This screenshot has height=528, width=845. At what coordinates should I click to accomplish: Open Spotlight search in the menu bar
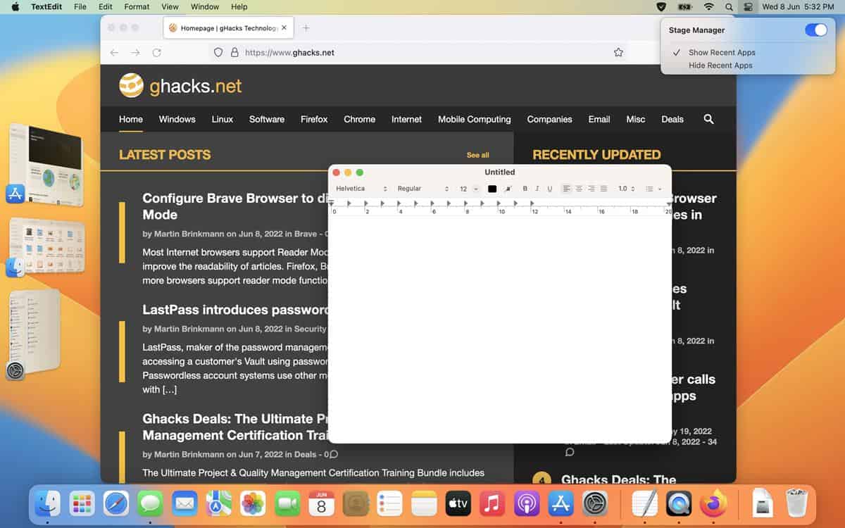[x=729, y=6]
